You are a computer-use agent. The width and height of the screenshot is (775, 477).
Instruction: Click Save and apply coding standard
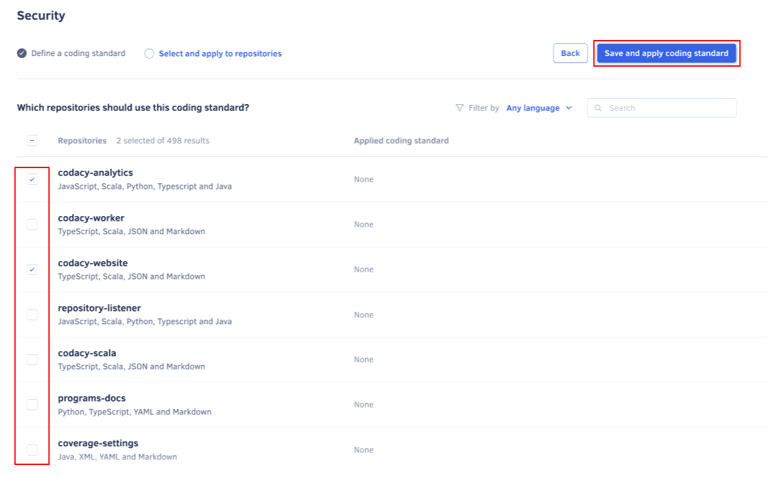[666, 53]
